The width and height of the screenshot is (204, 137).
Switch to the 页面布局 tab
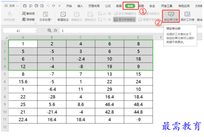click(94, 6)
